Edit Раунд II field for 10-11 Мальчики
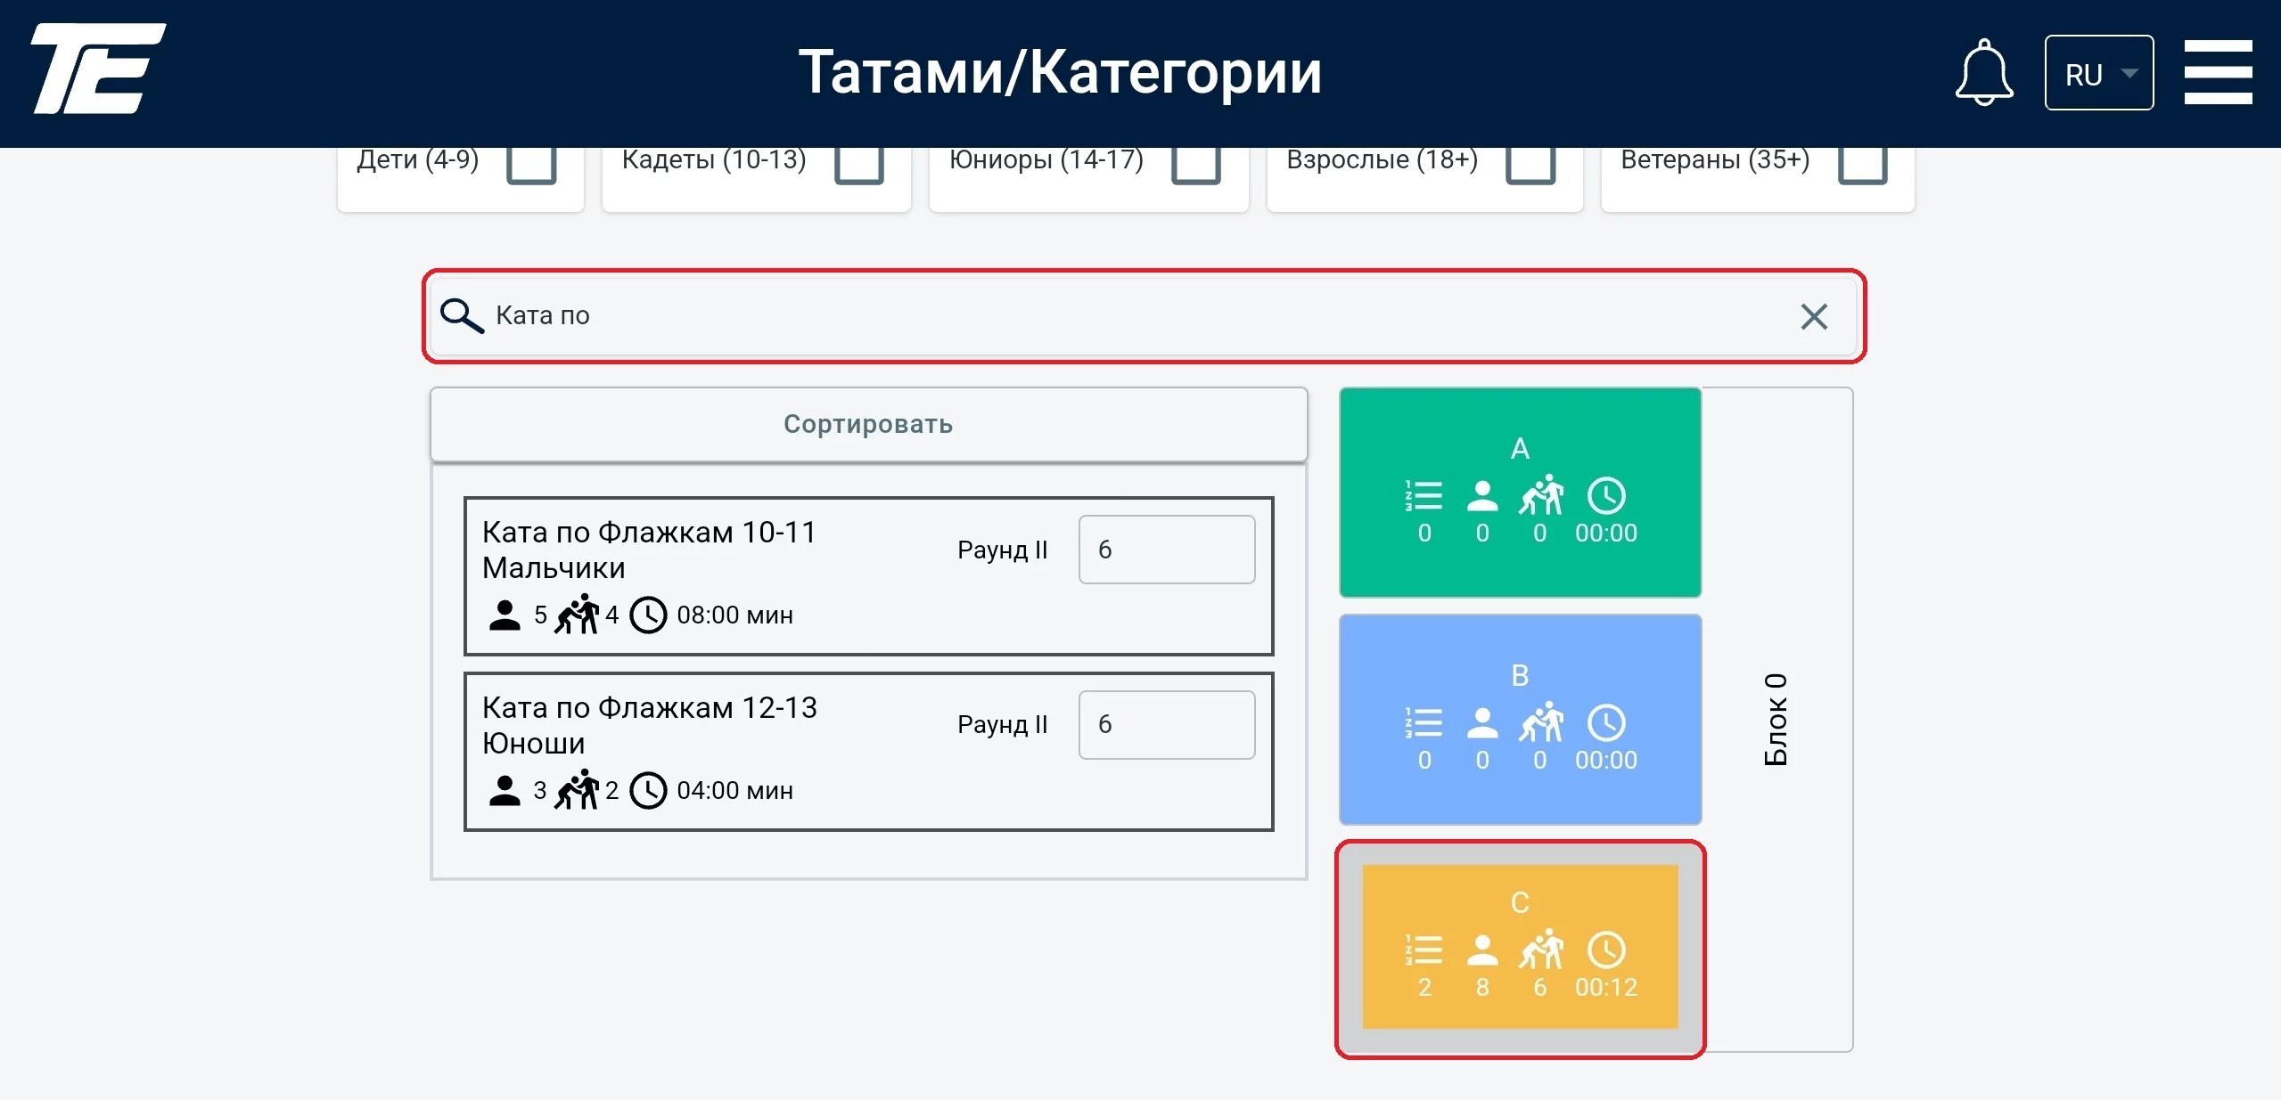This screenshot has height=1100, width=2281. point(1166,550)
